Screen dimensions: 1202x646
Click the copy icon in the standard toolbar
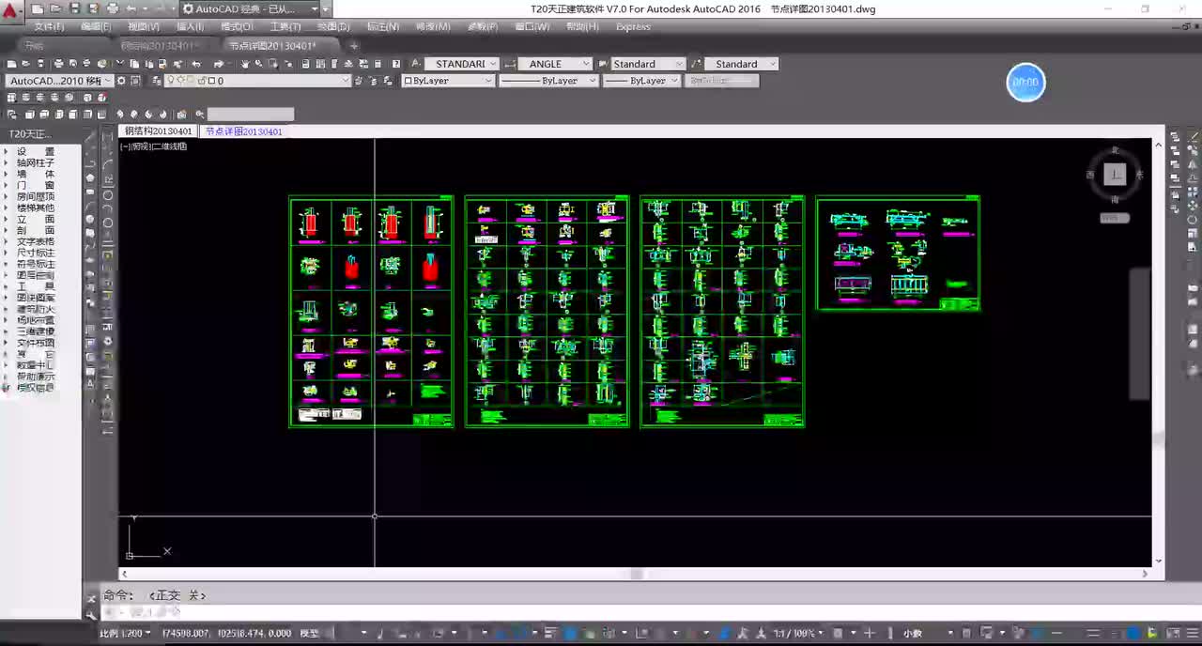pyautogui.click(x=135, y=64)
